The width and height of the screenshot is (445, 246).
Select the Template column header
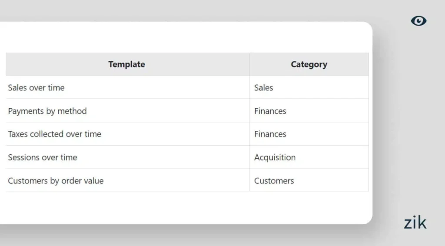126,64
